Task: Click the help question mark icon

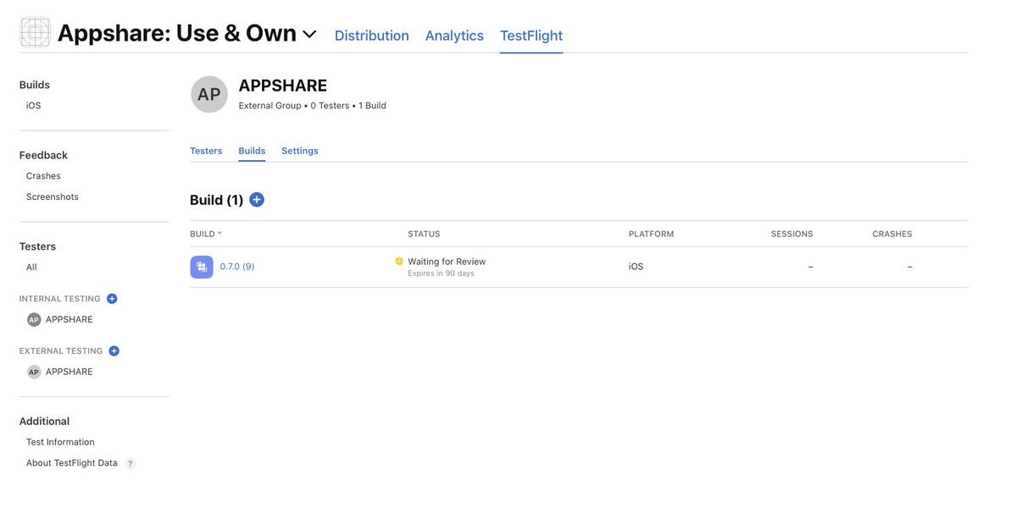Action: [x=130, y=463]
